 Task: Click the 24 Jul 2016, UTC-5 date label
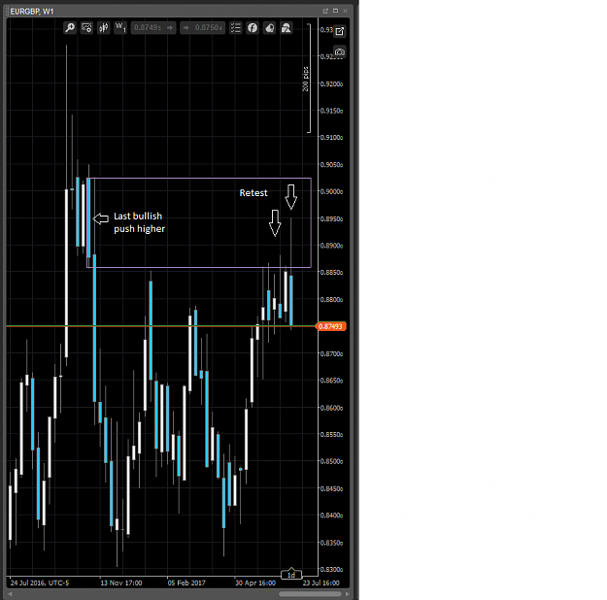(x=40, y=583)
